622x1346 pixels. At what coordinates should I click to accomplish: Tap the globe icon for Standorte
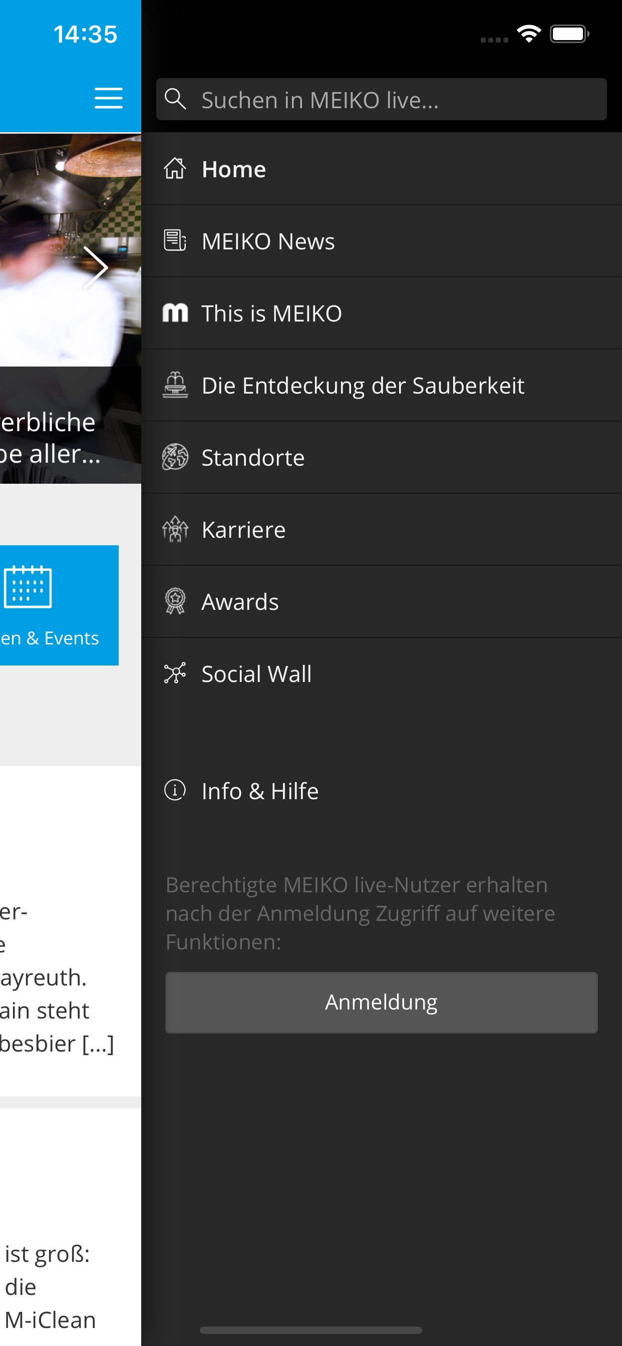(175, 457)
